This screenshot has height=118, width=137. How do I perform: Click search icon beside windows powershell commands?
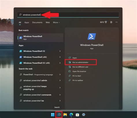click(21, 95)
